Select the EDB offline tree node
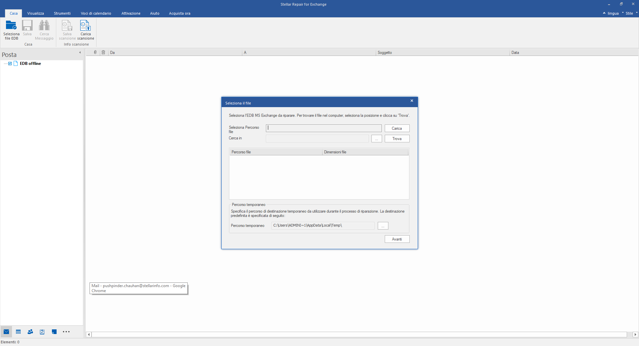This screenshot has width=639, height=346. (x=30, y=64)
